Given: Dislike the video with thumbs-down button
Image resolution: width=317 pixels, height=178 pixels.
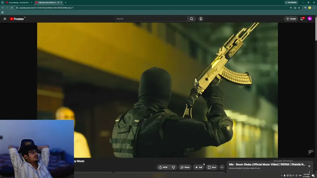Looking at the screenshot, I should click(173, 167).
